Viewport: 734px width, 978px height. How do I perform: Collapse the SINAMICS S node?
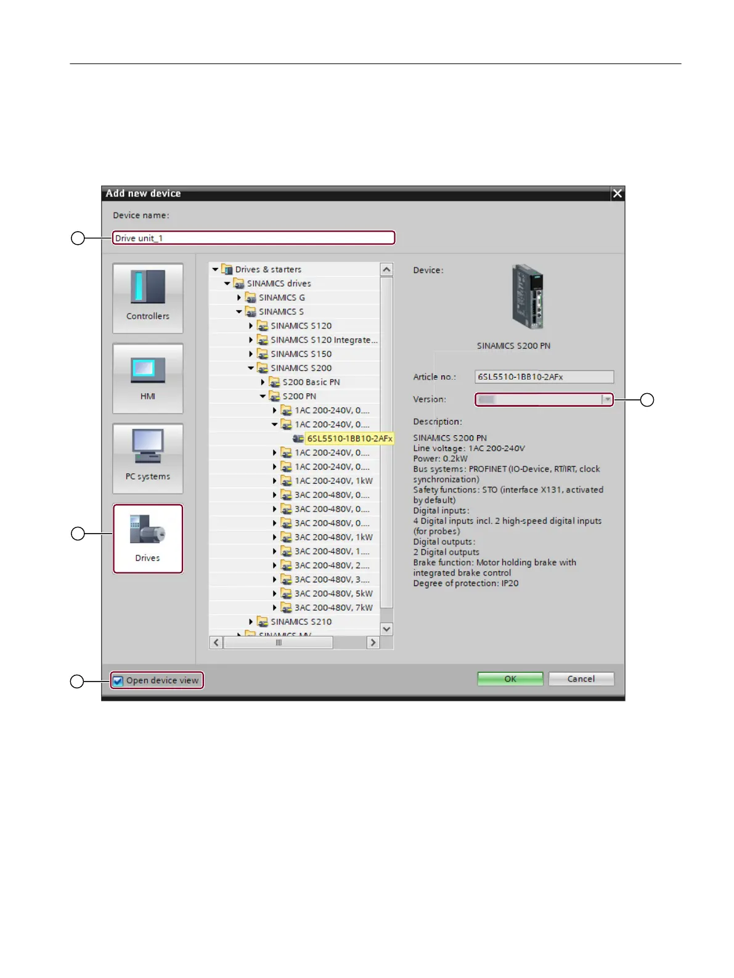click(x=239, y=312)
